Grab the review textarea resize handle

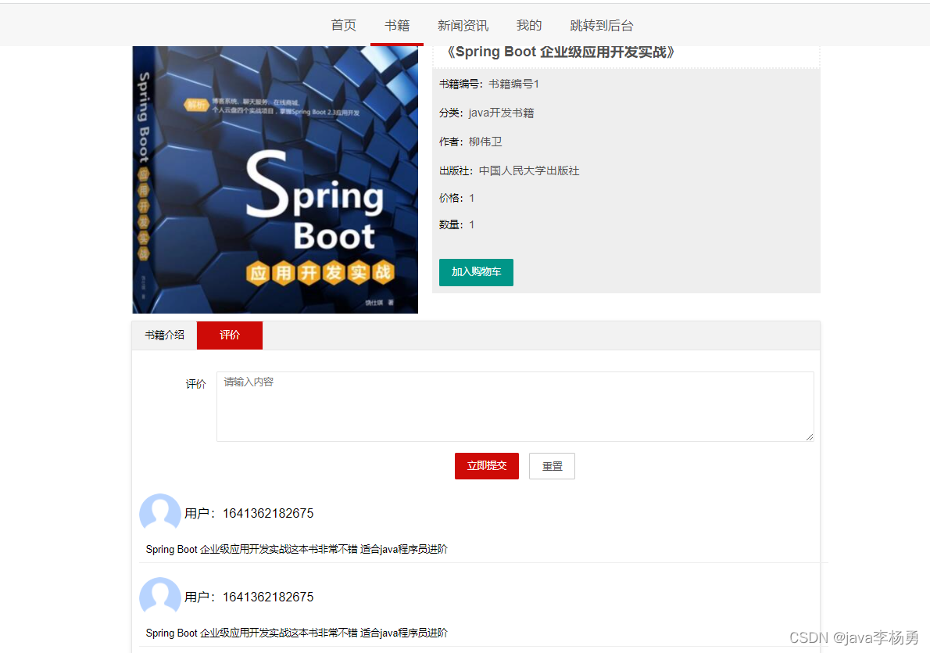[809, 436]
